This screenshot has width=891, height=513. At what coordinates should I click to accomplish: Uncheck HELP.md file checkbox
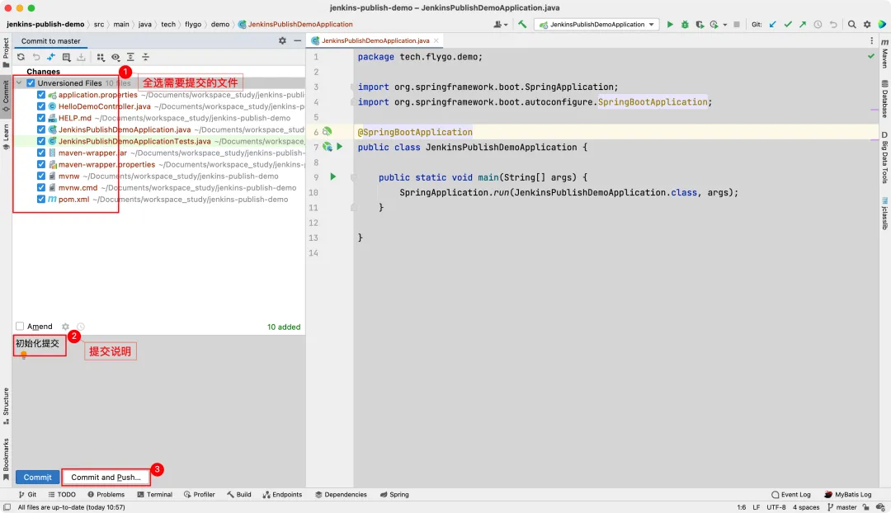(x=41, y=118)
